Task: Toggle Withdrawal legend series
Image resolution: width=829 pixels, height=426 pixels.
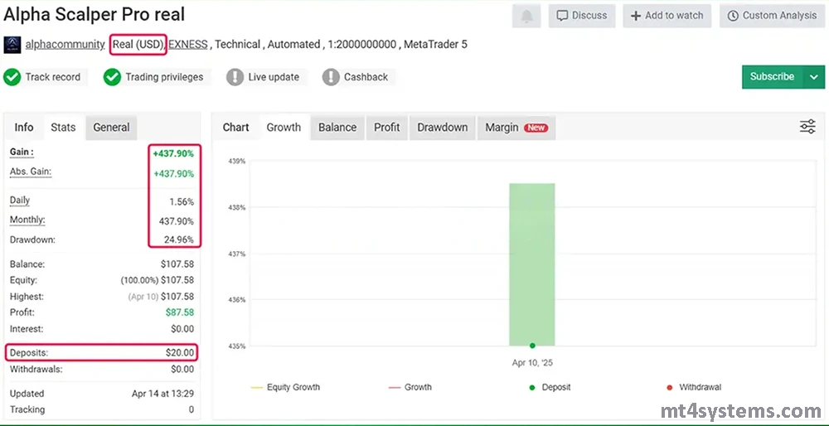Action: pyautogui.click(x=694, y=387)
